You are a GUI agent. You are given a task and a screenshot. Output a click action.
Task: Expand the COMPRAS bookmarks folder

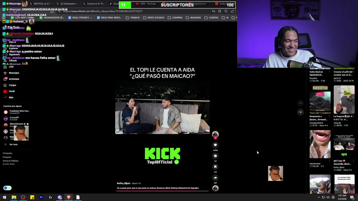click(x=175, y=18)
